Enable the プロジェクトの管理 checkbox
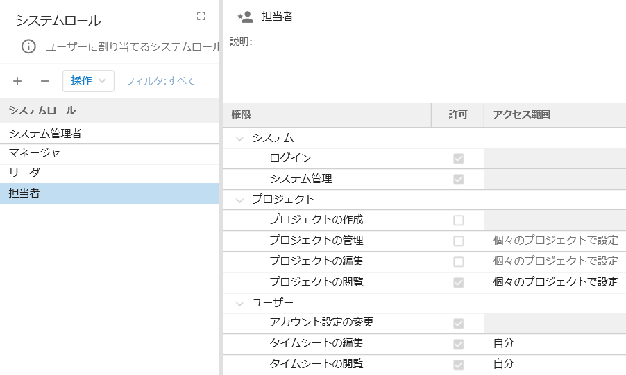This screenshot has width=626, height=375. [x=458, y=241]
